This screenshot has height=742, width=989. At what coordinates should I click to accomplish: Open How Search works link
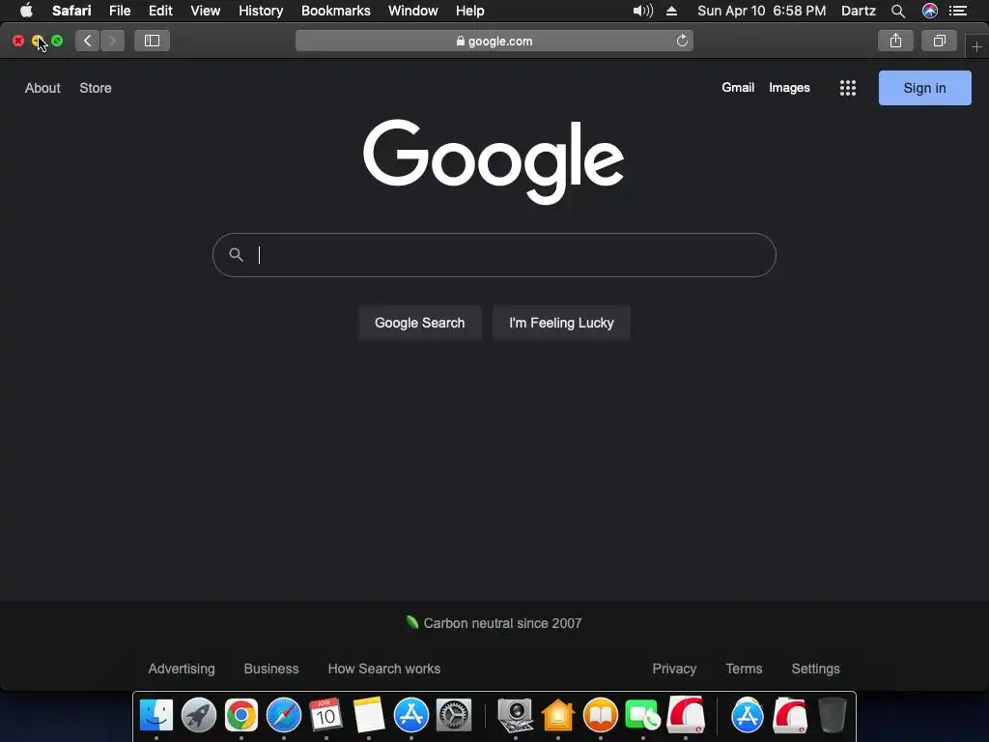384,669
